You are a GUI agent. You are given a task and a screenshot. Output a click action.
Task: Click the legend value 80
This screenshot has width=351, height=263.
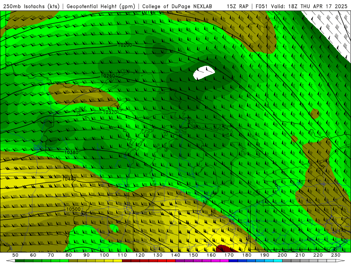tap(69, 255)
